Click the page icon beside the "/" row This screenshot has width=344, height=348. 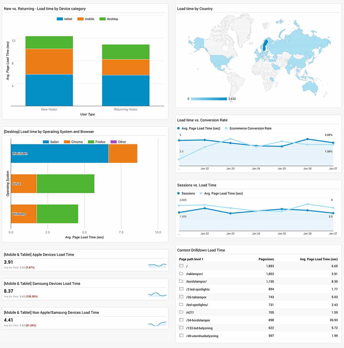tap(181, 266)
